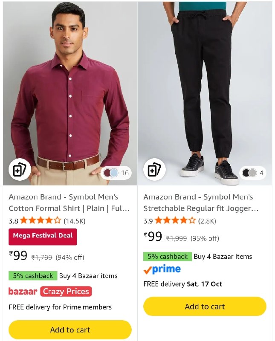275x341 pixels.
Task: Open the Symbol Men's Cotton Formal Shirt title
Action: [69, 203]
